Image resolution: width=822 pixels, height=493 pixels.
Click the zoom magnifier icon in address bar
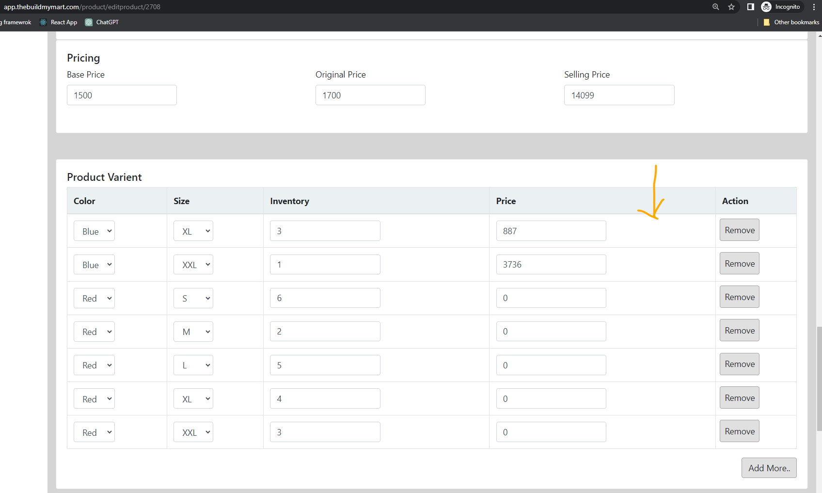pos(715,7)
